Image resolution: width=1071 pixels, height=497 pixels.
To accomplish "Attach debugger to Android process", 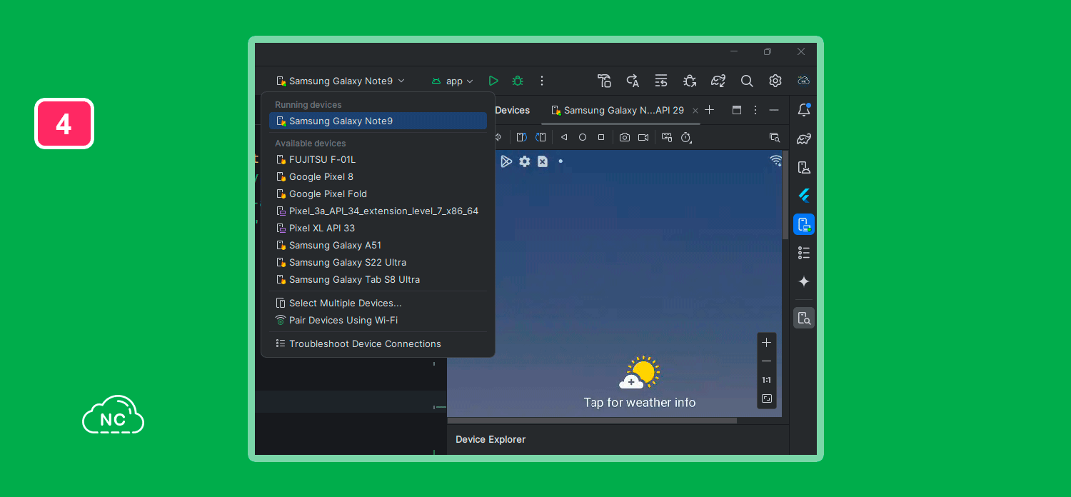I will [690, 81].
